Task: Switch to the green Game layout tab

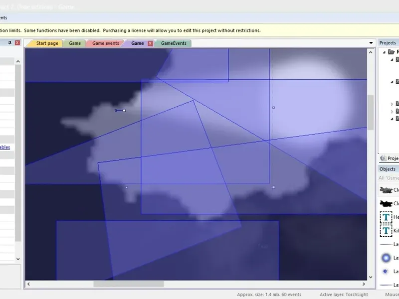Action: (x=74, y=43)
